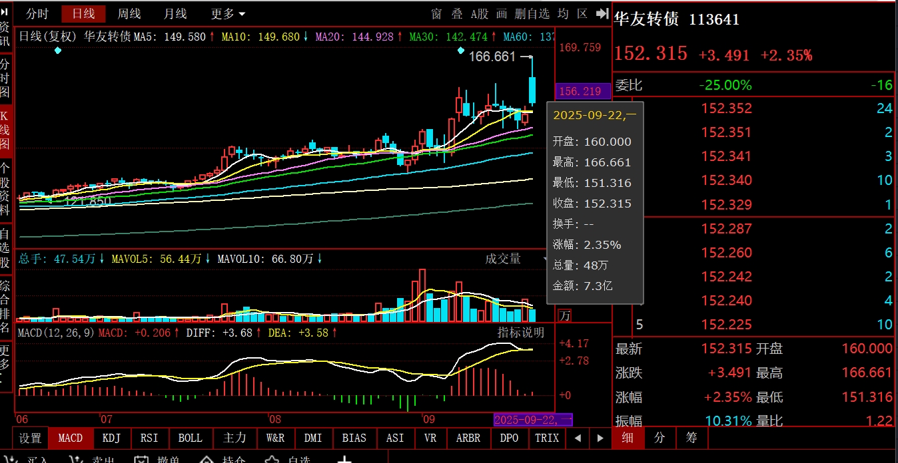Open 持仓 holdings icon in bottom bar

[x=207, y=460]
